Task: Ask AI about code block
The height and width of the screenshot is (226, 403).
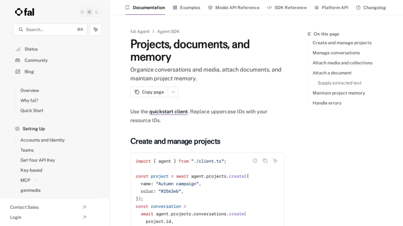Action: pos(275,161)
